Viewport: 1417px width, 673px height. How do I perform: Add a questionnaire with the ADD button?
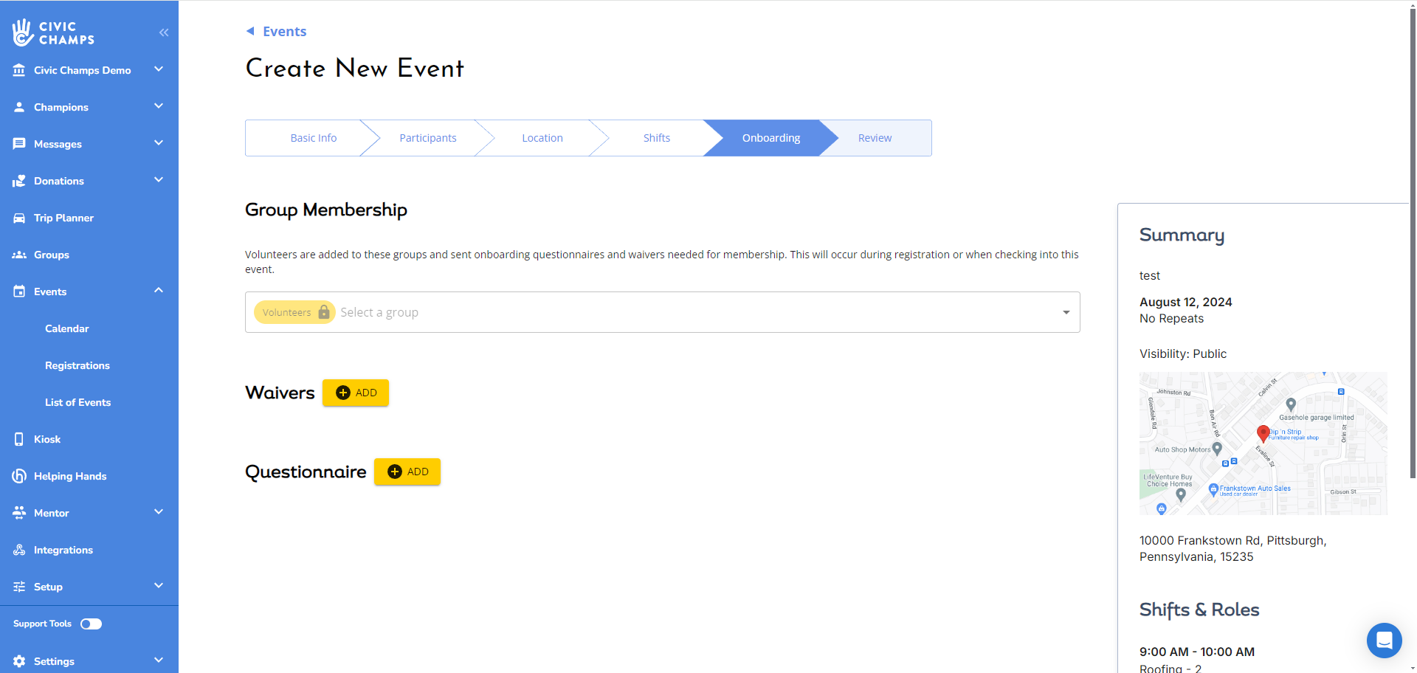point(407,472)
